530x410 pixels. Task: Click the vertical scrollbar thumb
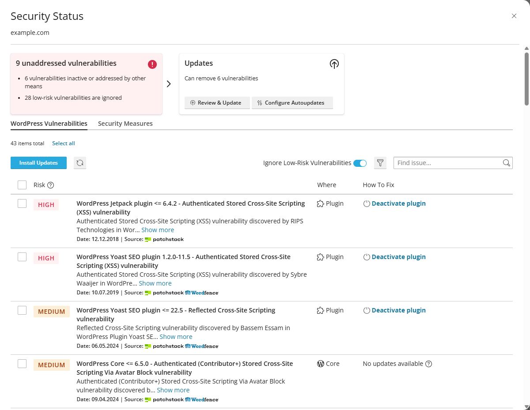(526, 79)
